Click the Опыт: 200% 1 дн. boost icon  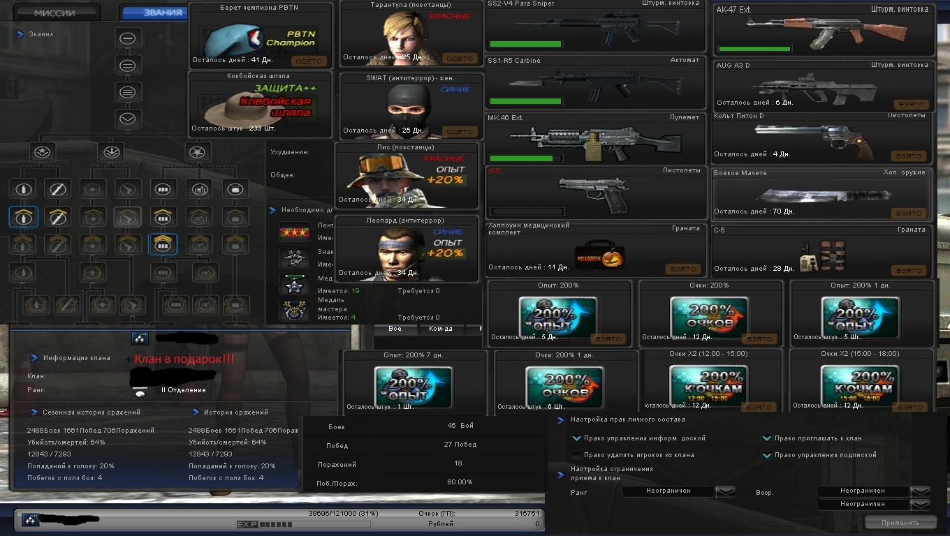tap(860, 317)
